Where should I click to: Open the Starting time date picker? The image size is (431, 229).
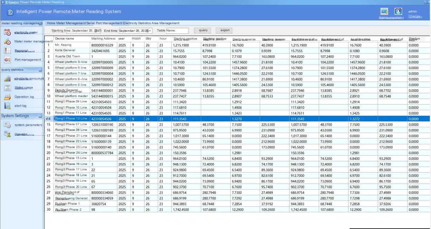point(97,31)
